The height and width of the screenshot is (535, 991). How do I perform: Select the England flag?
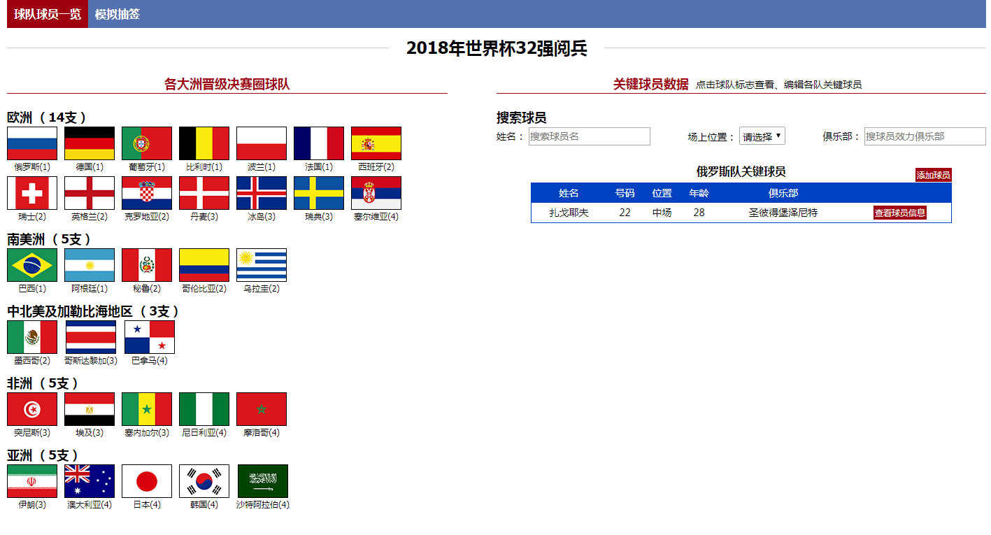(90, 193)
